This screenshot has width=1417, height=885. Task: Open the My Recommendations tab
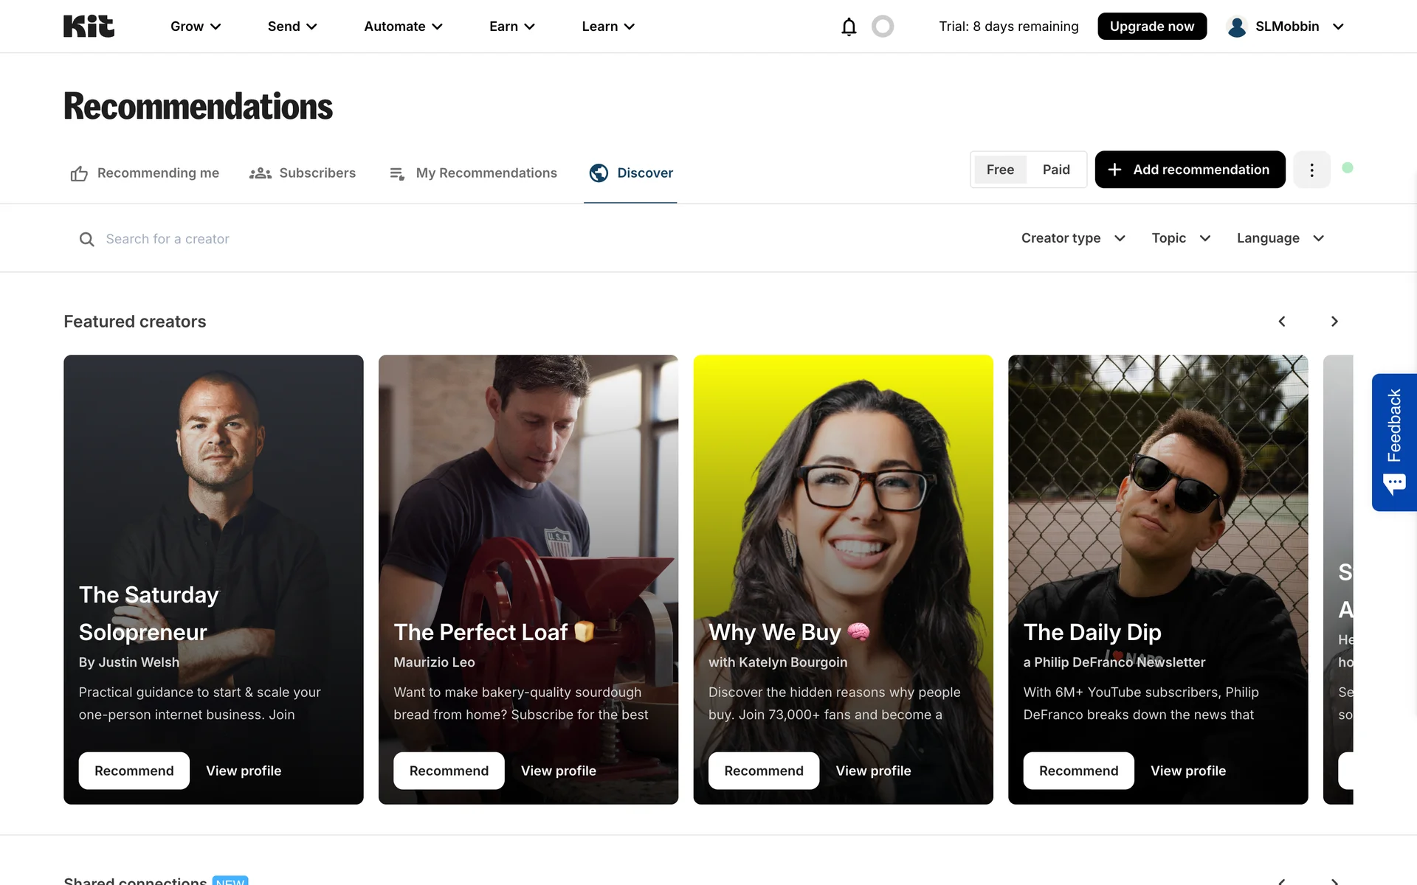click(x=473, y=173)
